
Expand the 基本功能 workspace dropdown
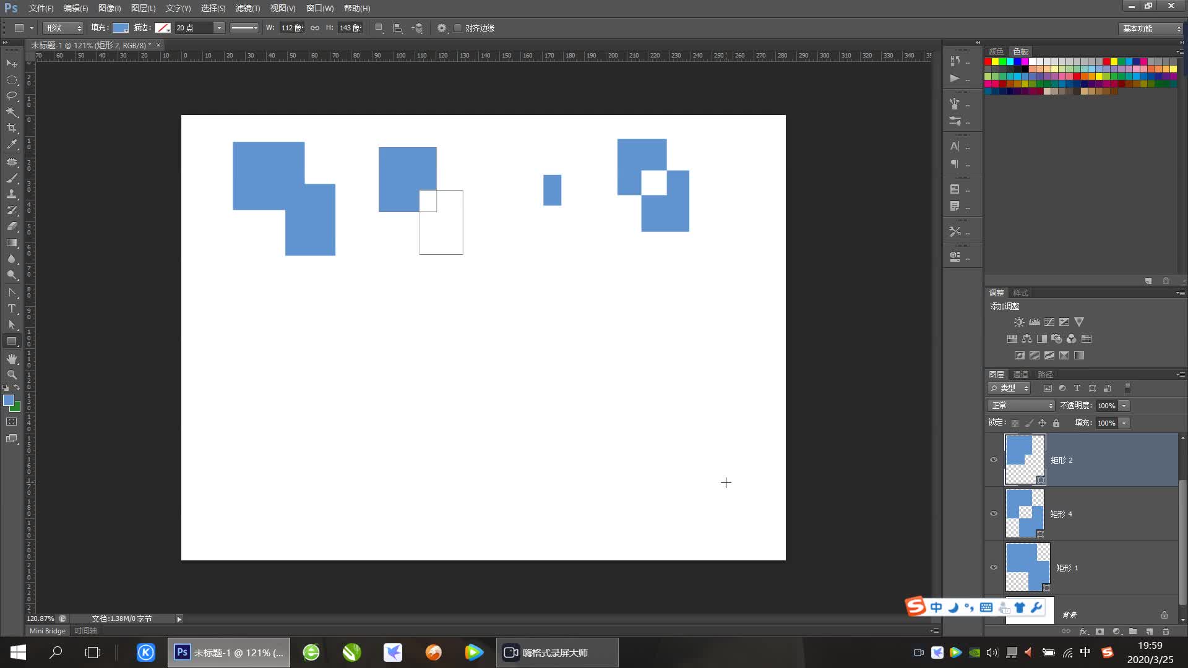click(1151, 28)
